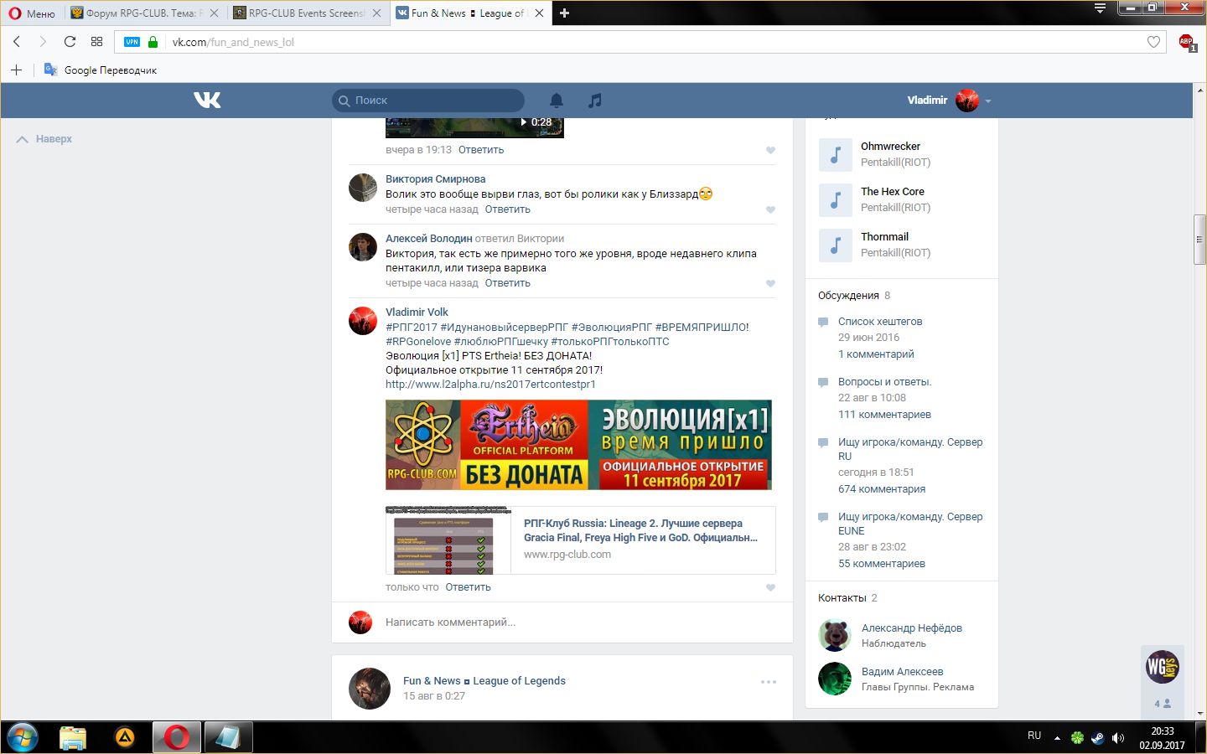
Task: Open Список хештегов discussion
Action: [880, 322]
